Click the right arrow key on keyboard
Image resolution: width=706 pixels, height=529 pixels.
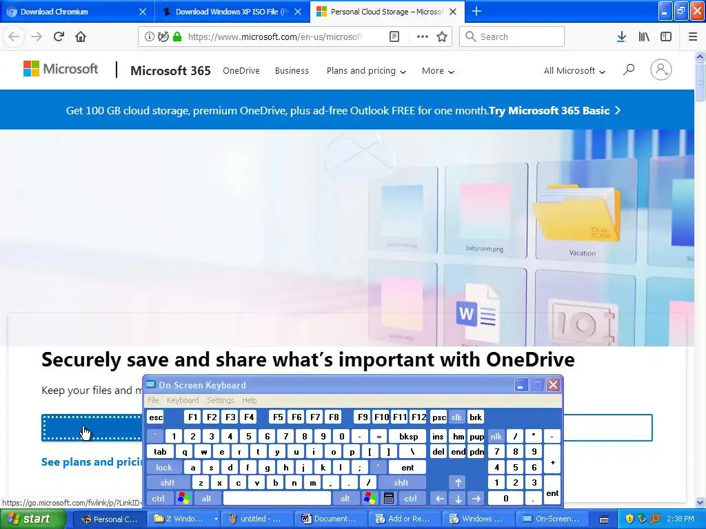476,499
